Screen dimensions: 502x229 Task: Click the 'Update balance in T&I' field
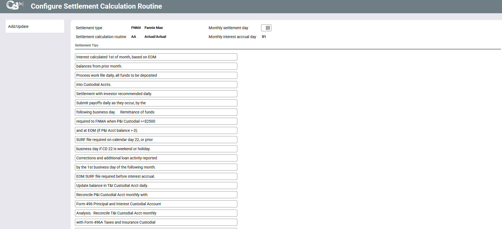click(156, 186)
